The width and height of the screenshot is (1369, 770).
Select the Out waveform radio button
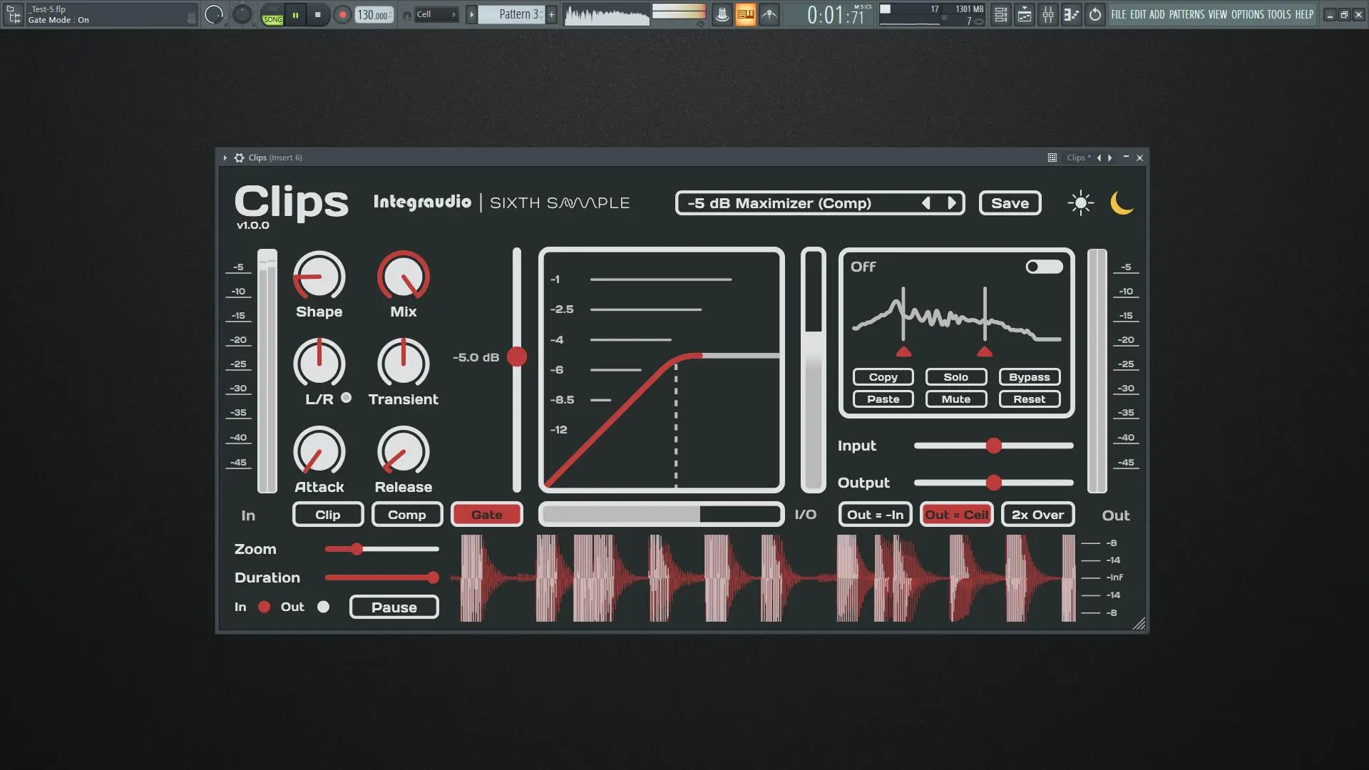324,607
